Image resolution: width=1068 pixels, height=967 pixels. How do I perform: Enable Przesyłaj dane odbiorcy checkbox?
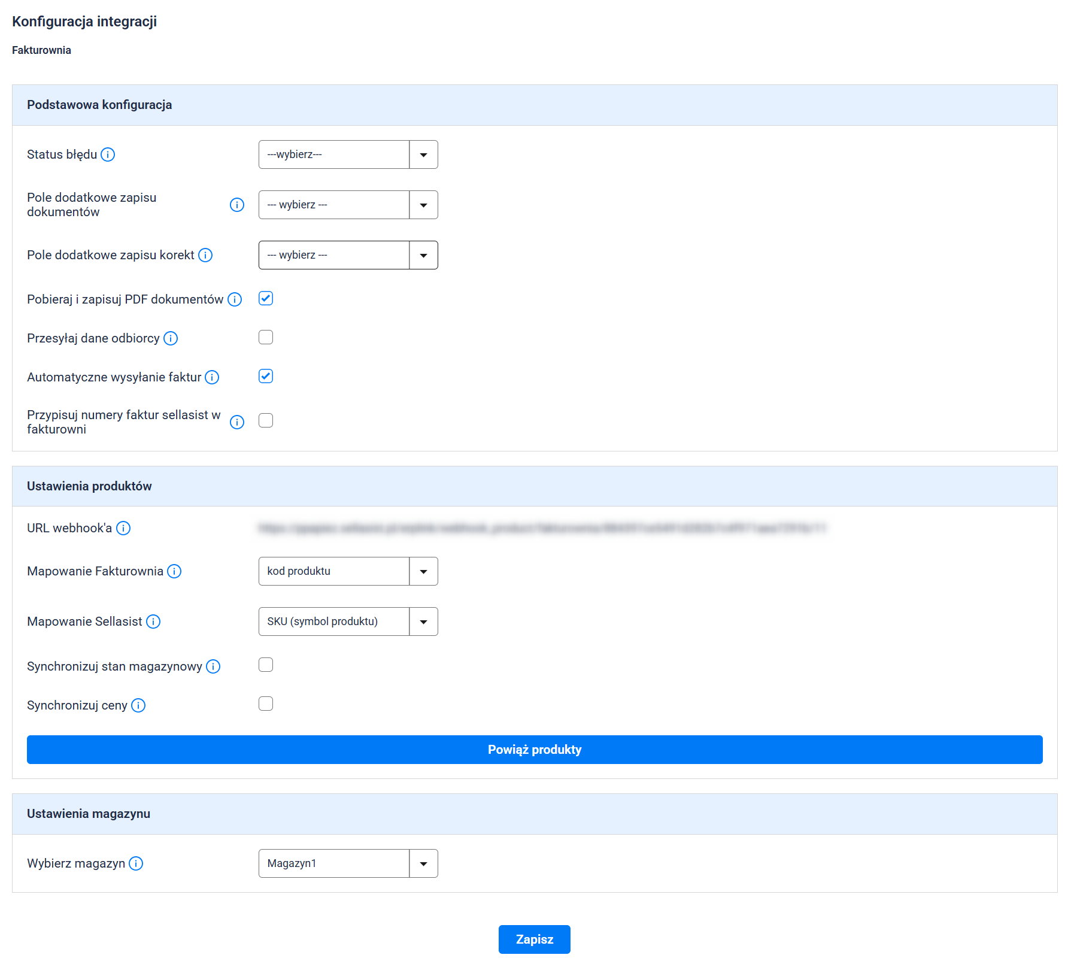[x=266, y=337]
